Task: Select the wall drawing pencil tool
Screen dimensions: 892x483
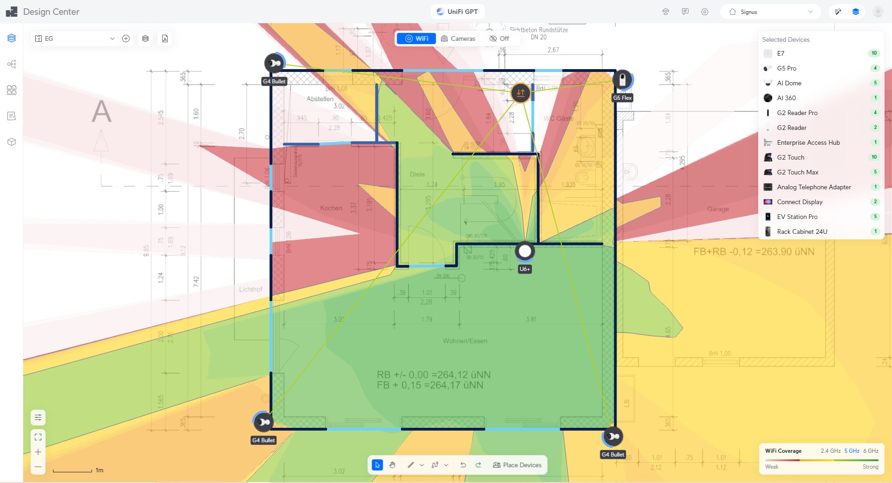Action: click(411, 465)
